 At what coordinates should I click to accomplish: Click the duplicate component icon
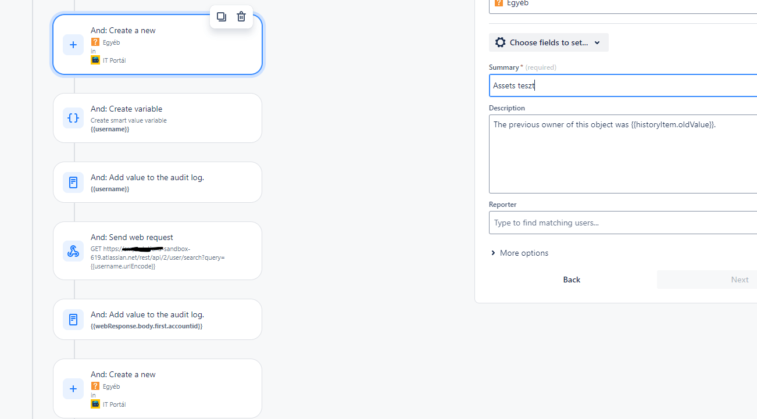click(x=222, y=17)
